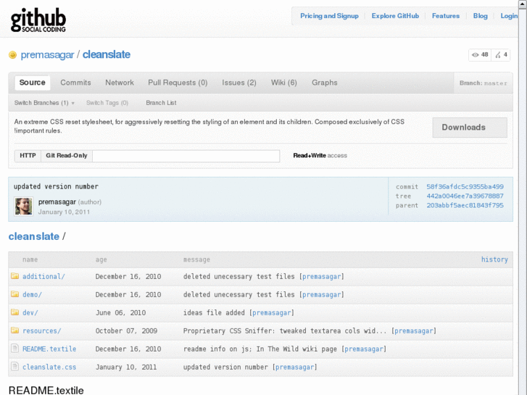
Task: Open the Pricing and Signup link
Action: click(x=329, y=16)
